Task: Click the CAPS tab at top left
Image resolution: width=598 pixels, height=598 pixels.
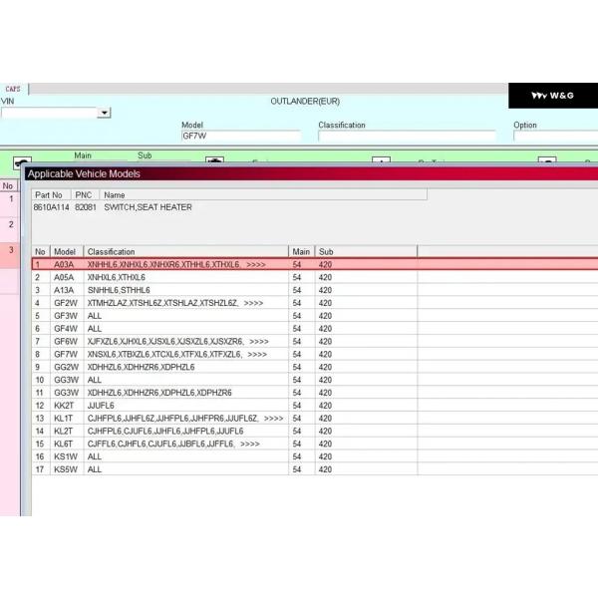Action: pos(13,89)
